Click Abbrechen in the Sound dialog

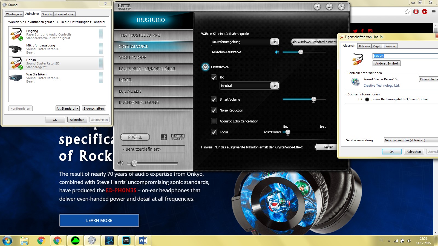point(77,120)
